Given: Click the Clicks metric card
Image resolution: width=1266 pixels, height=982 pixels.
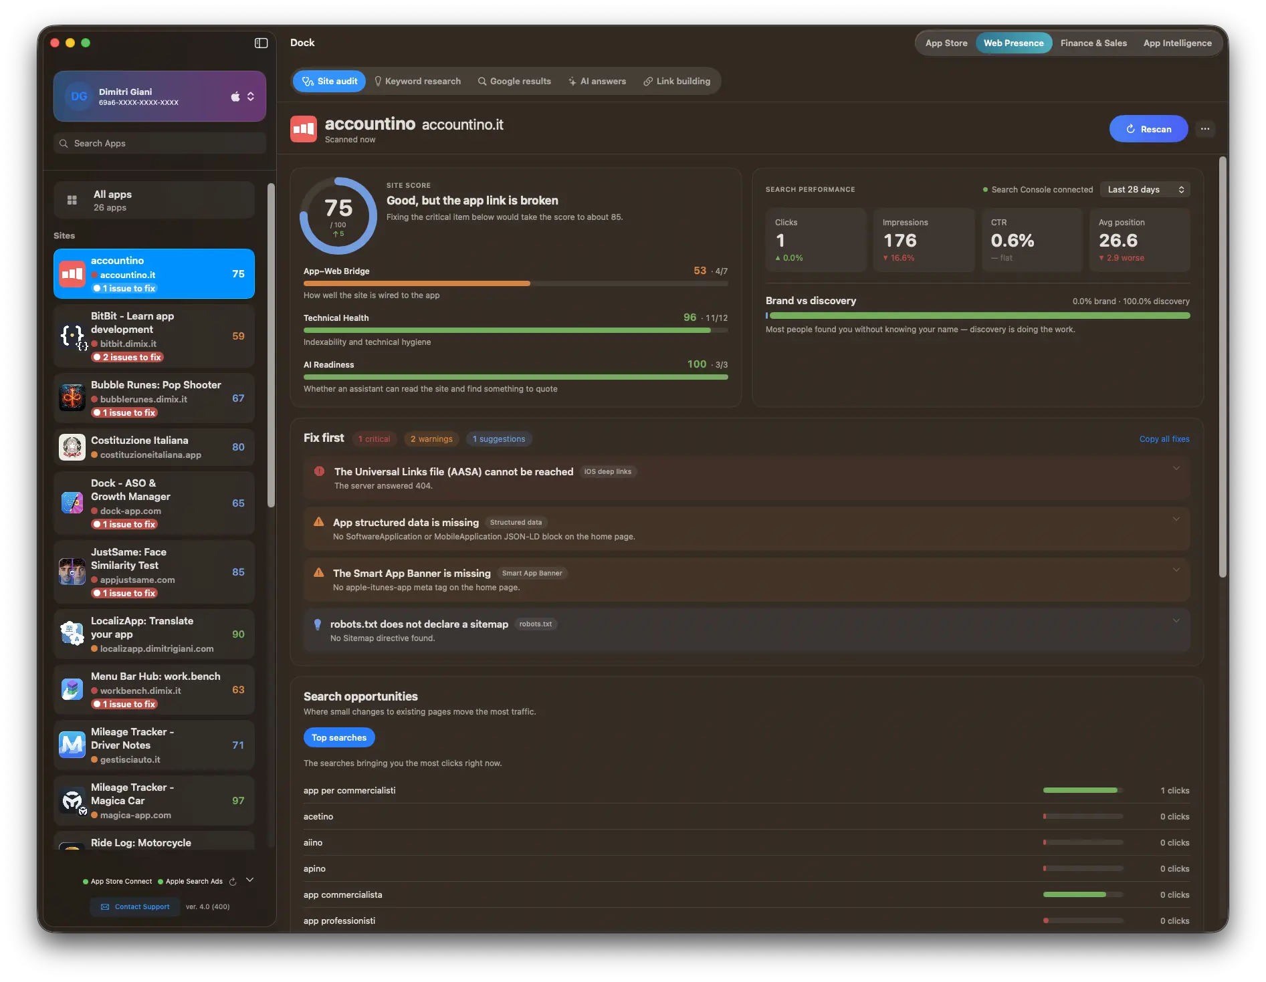Looking at the screenshot, I should 816,240.
